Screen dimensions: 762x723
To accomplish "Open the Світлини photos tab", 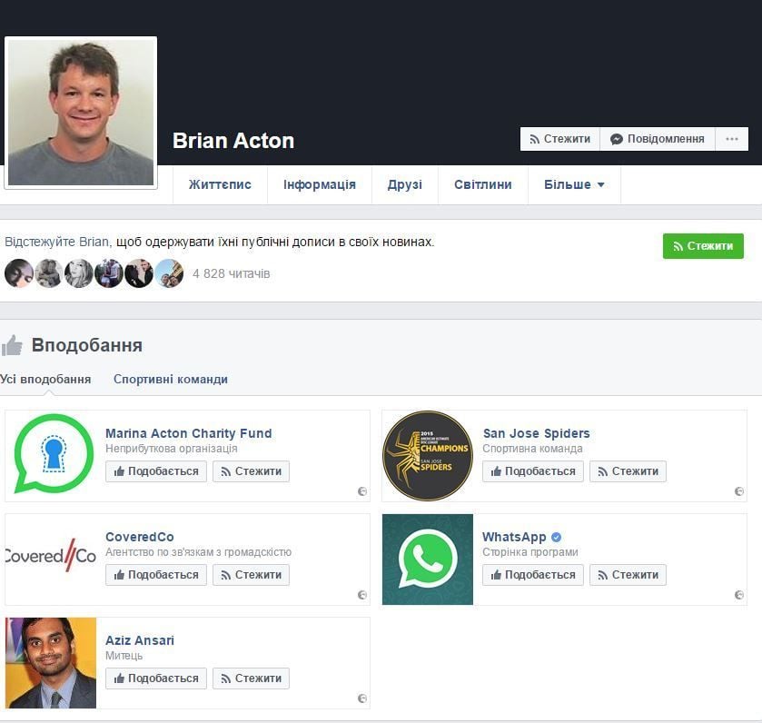I will pyautogui.click(x=482, y=184).
